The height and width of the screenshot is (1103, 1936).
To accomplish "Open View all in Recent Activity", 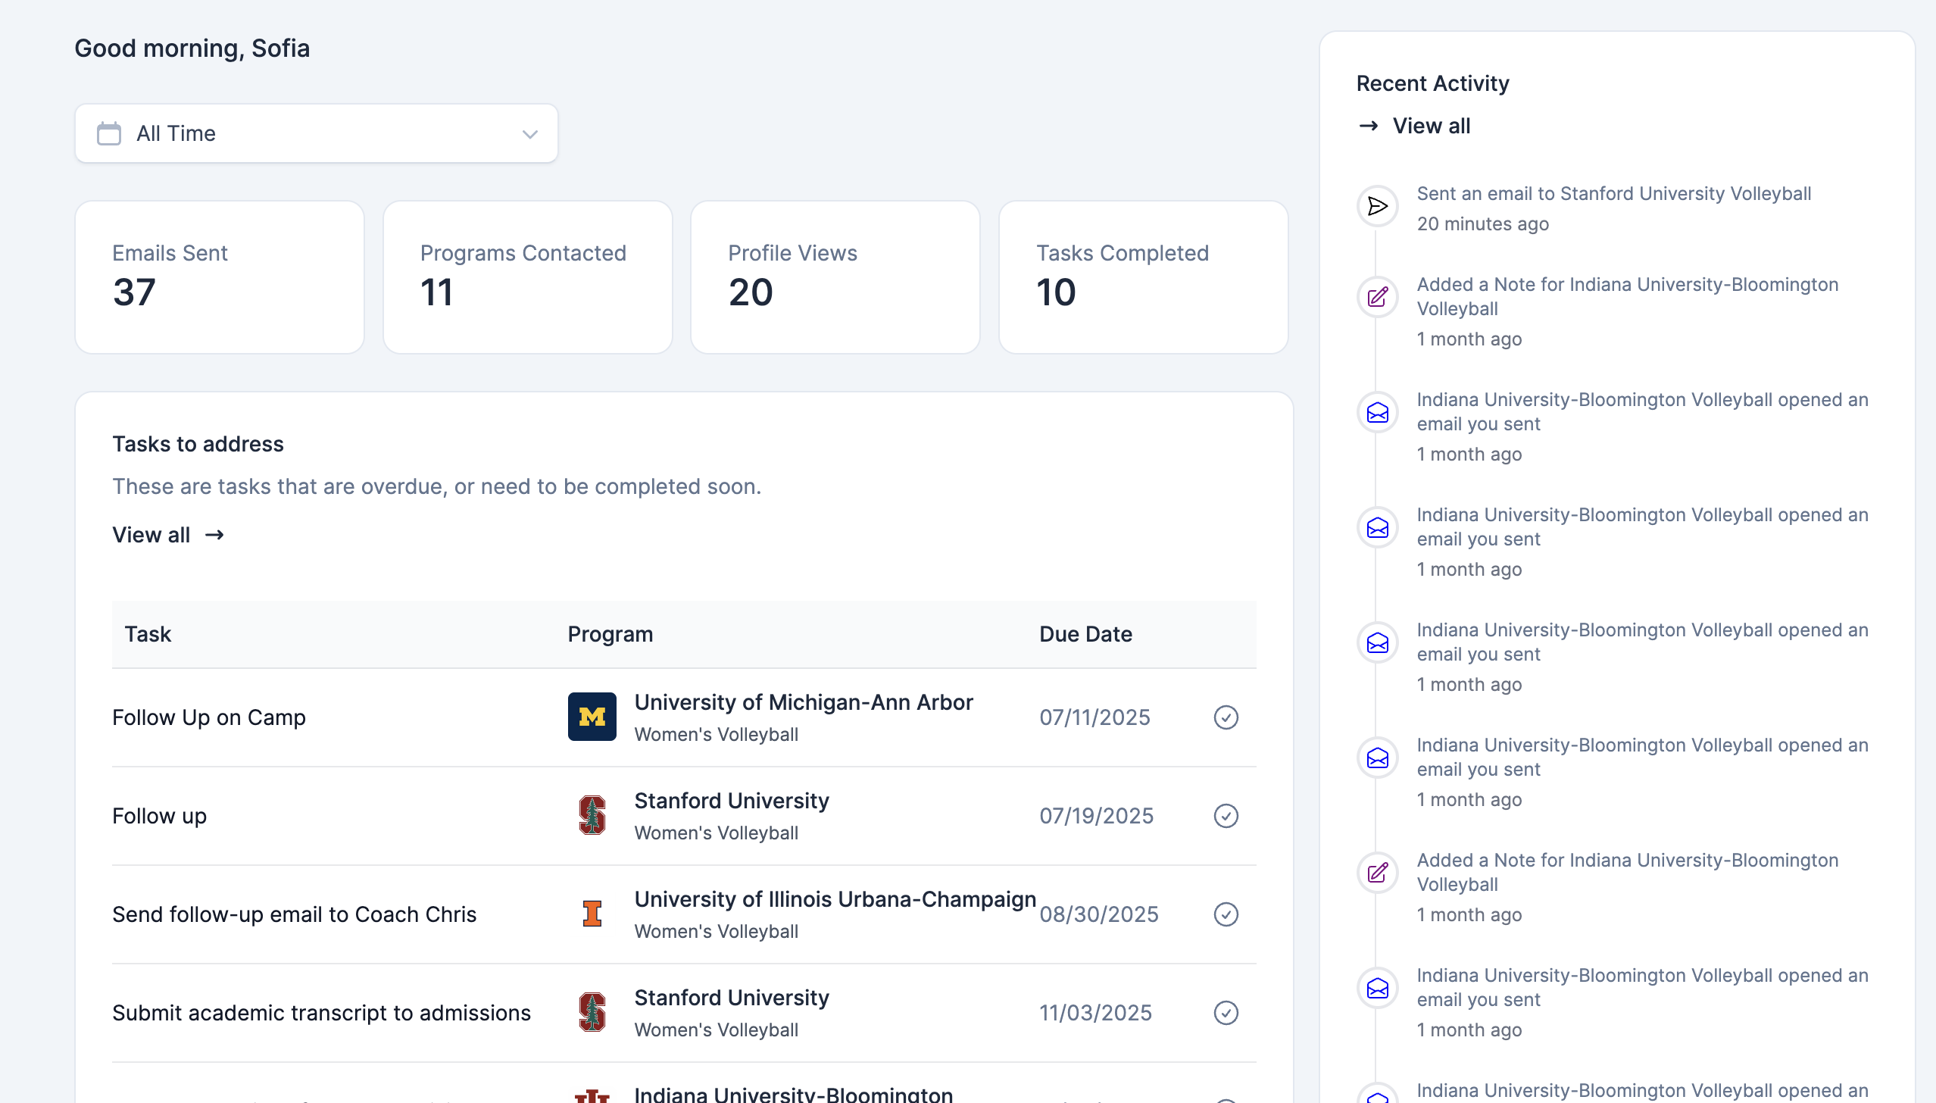I will [1430, 126].
